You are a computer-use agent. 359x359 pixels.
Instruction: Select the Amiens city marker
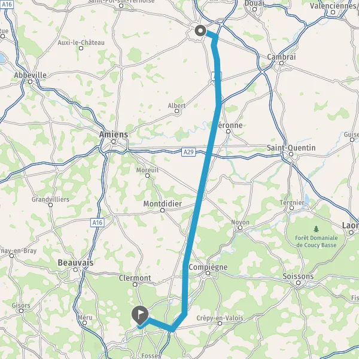[113, 142]
